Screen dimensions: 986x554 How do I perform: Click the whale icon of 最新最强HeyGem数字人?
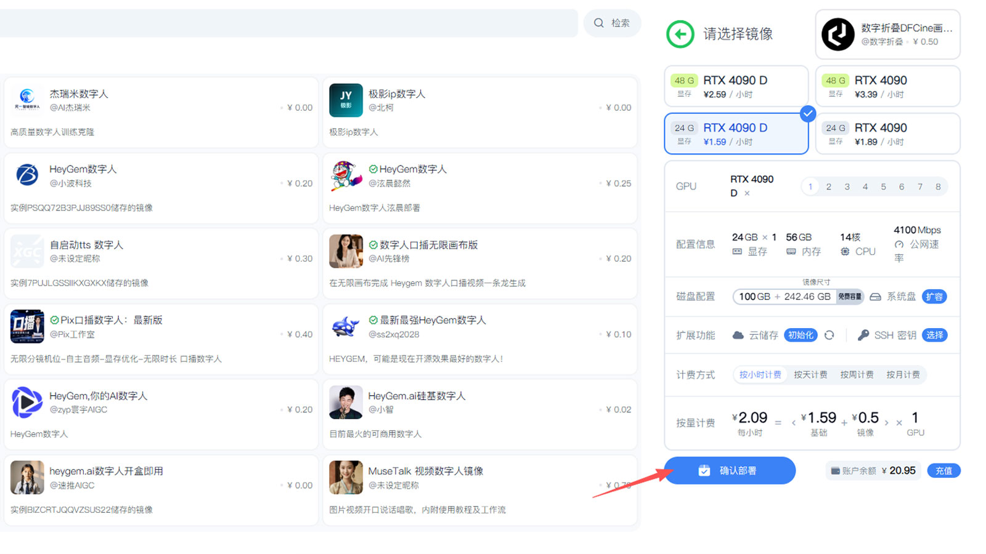pyautogui.click(x=346, y=326)
